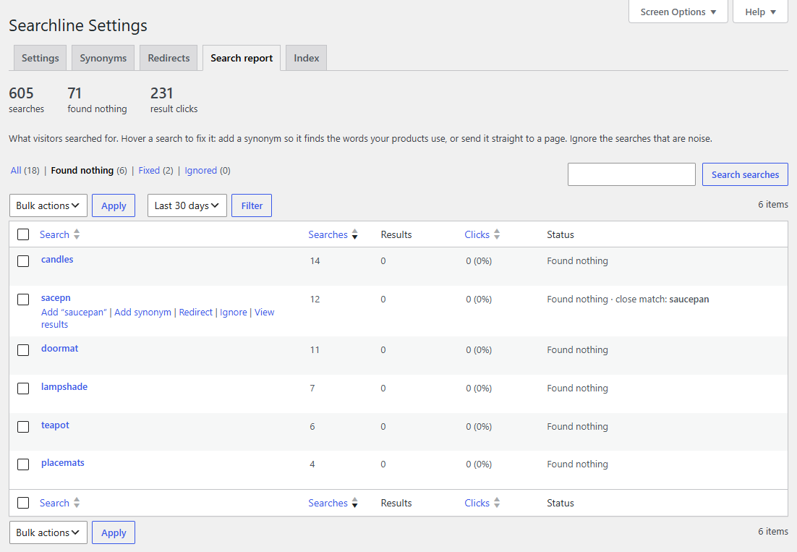This screenshot has height=552, width=797.
Task: Click Add "saucepan" action for sacepn
Action: (74, 312)
